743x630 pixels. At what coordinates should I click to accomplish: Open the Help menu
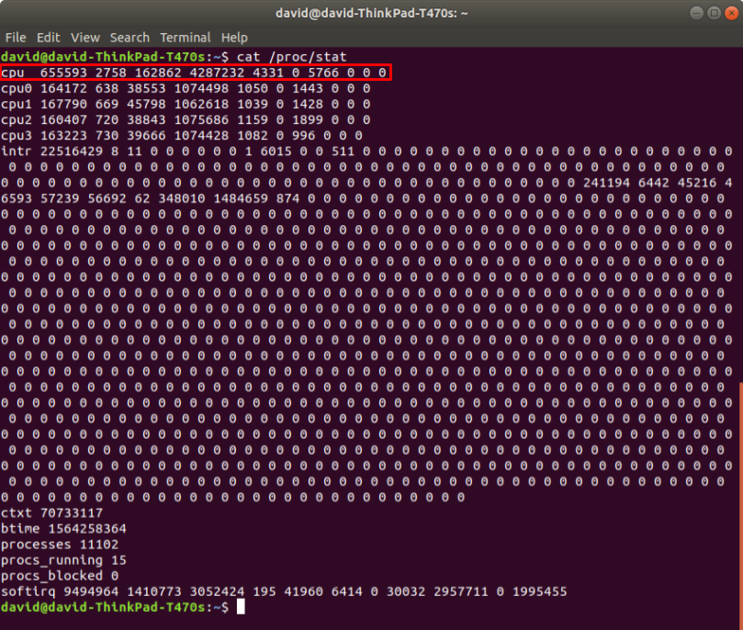click(x=234, y=38)
